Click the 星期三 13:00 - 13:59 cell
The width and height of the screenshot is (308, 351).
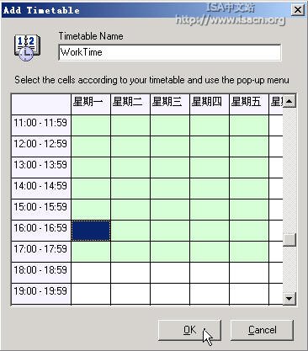pyautogui.click(x=170, y=168)
